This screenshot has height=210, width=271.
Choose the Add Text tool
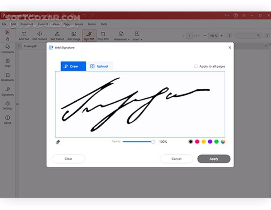point(24,36)
